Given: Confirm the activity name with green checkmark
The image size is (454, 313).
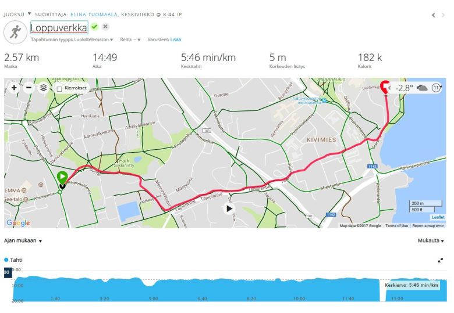Looking at the screenshot, I should (94, 27).
